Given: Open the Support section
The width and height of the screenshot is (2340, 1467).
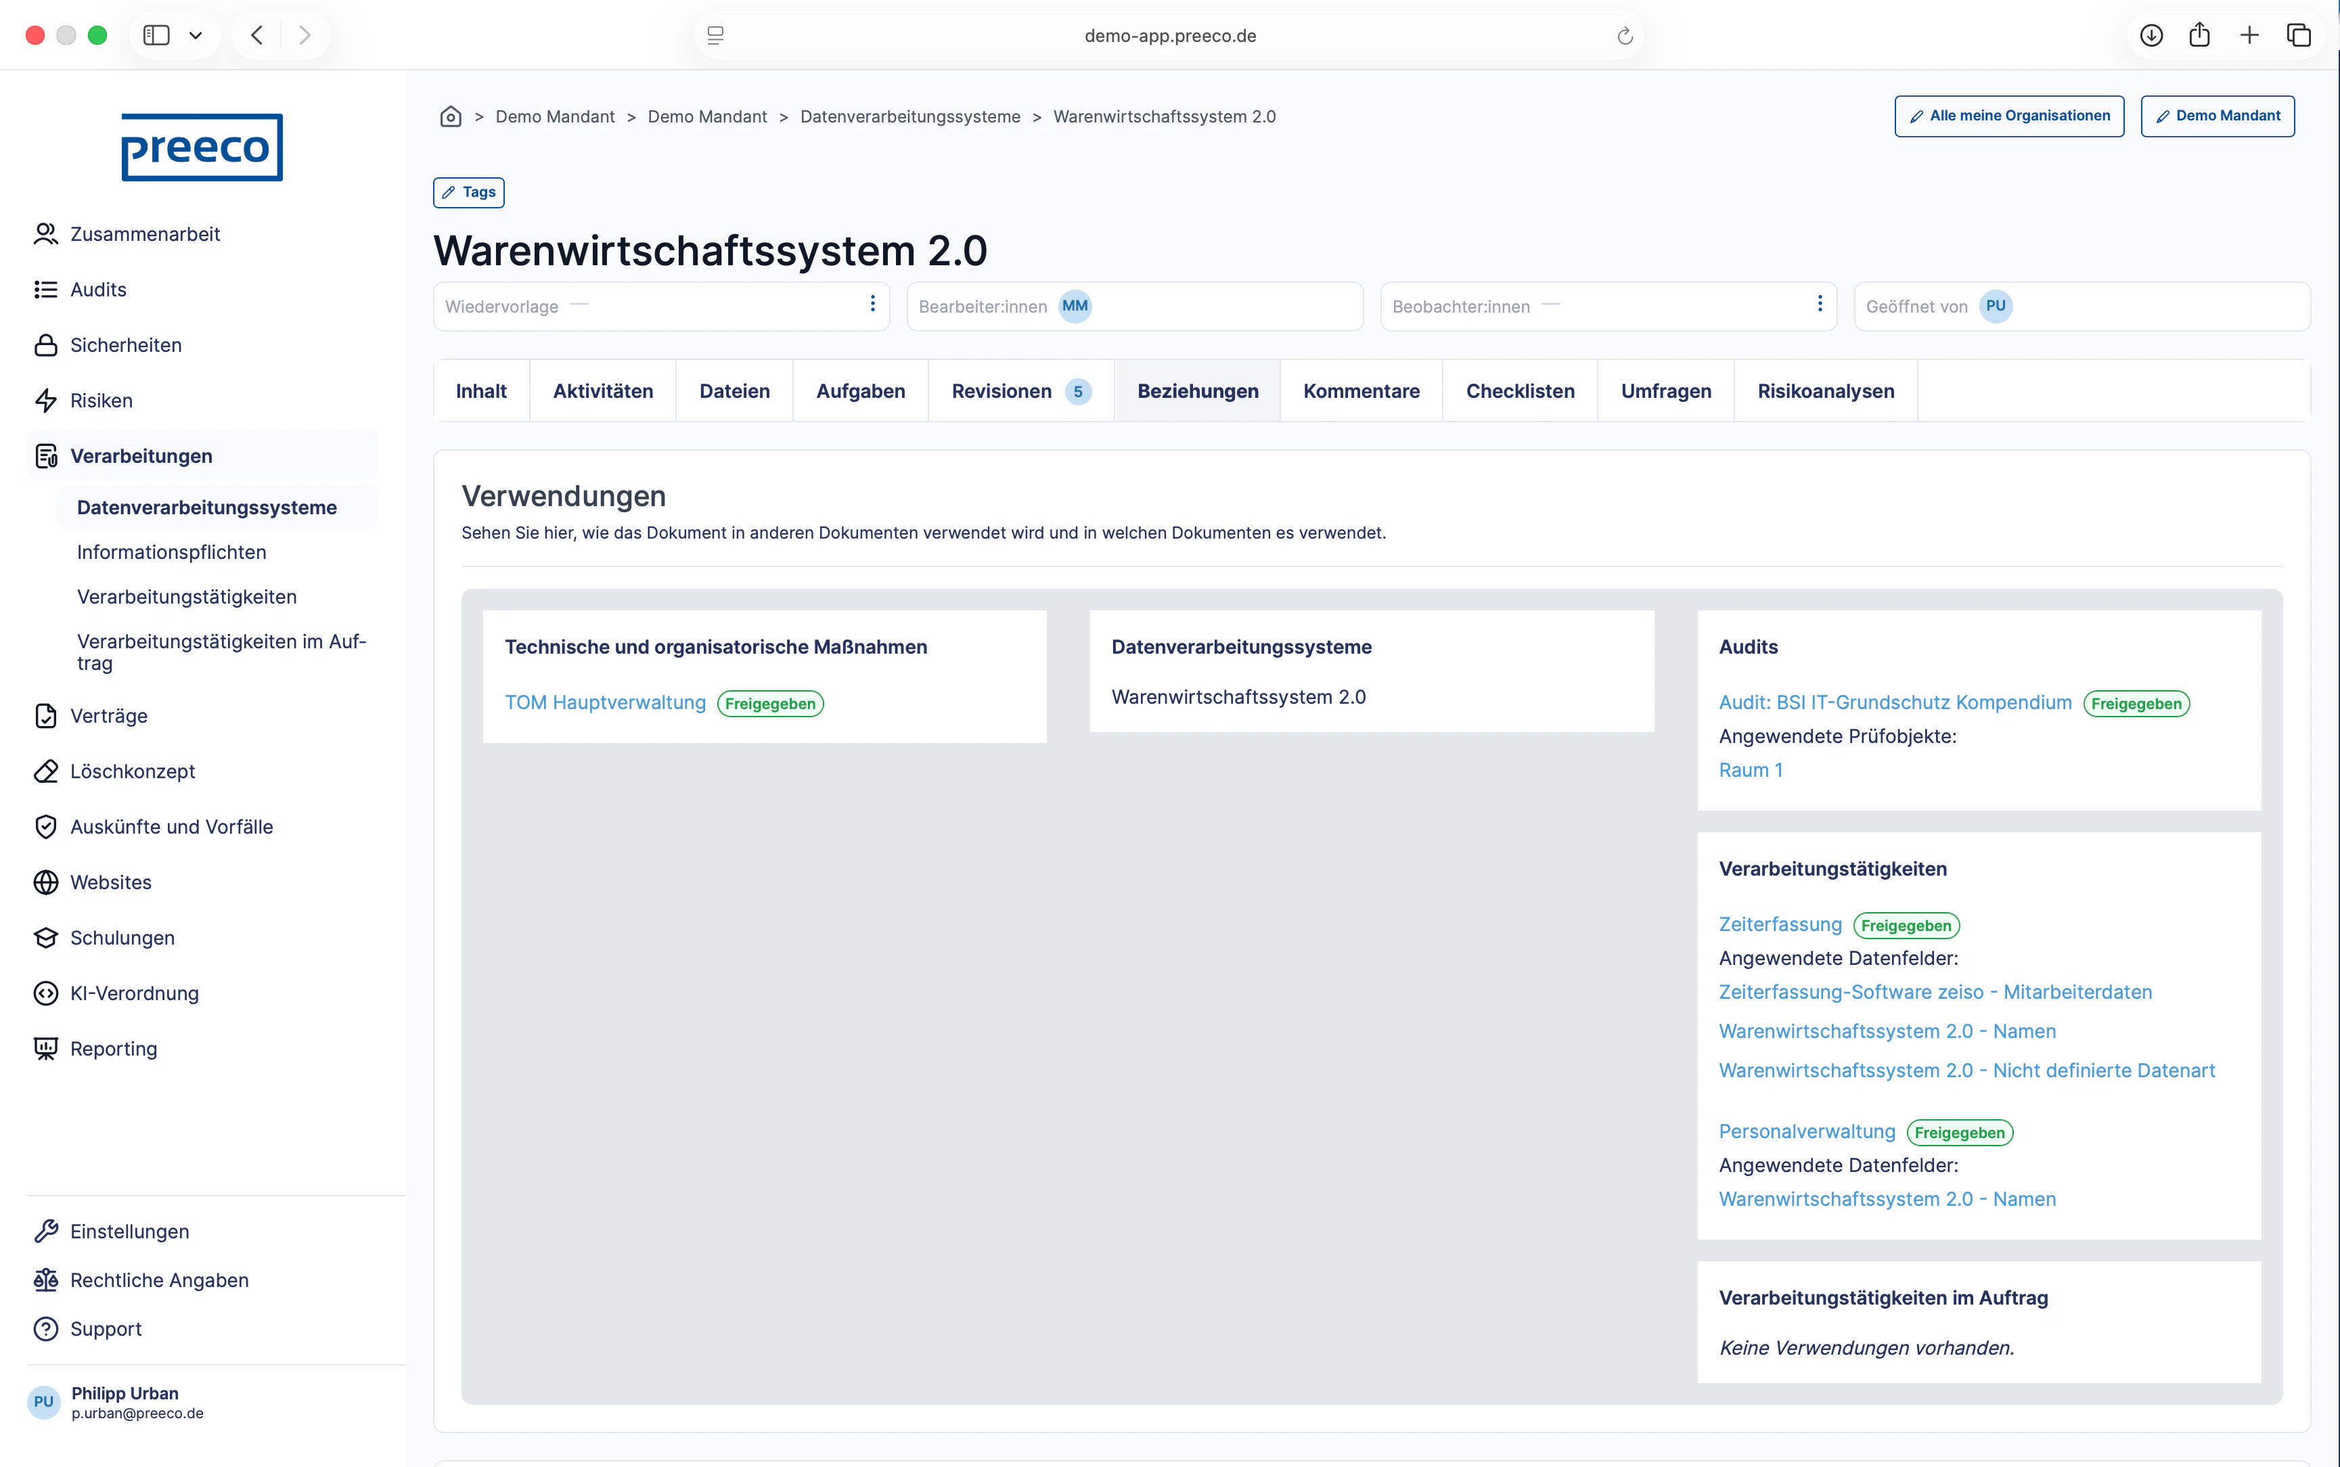Looking at the screenshot, I should point(105,1328).
